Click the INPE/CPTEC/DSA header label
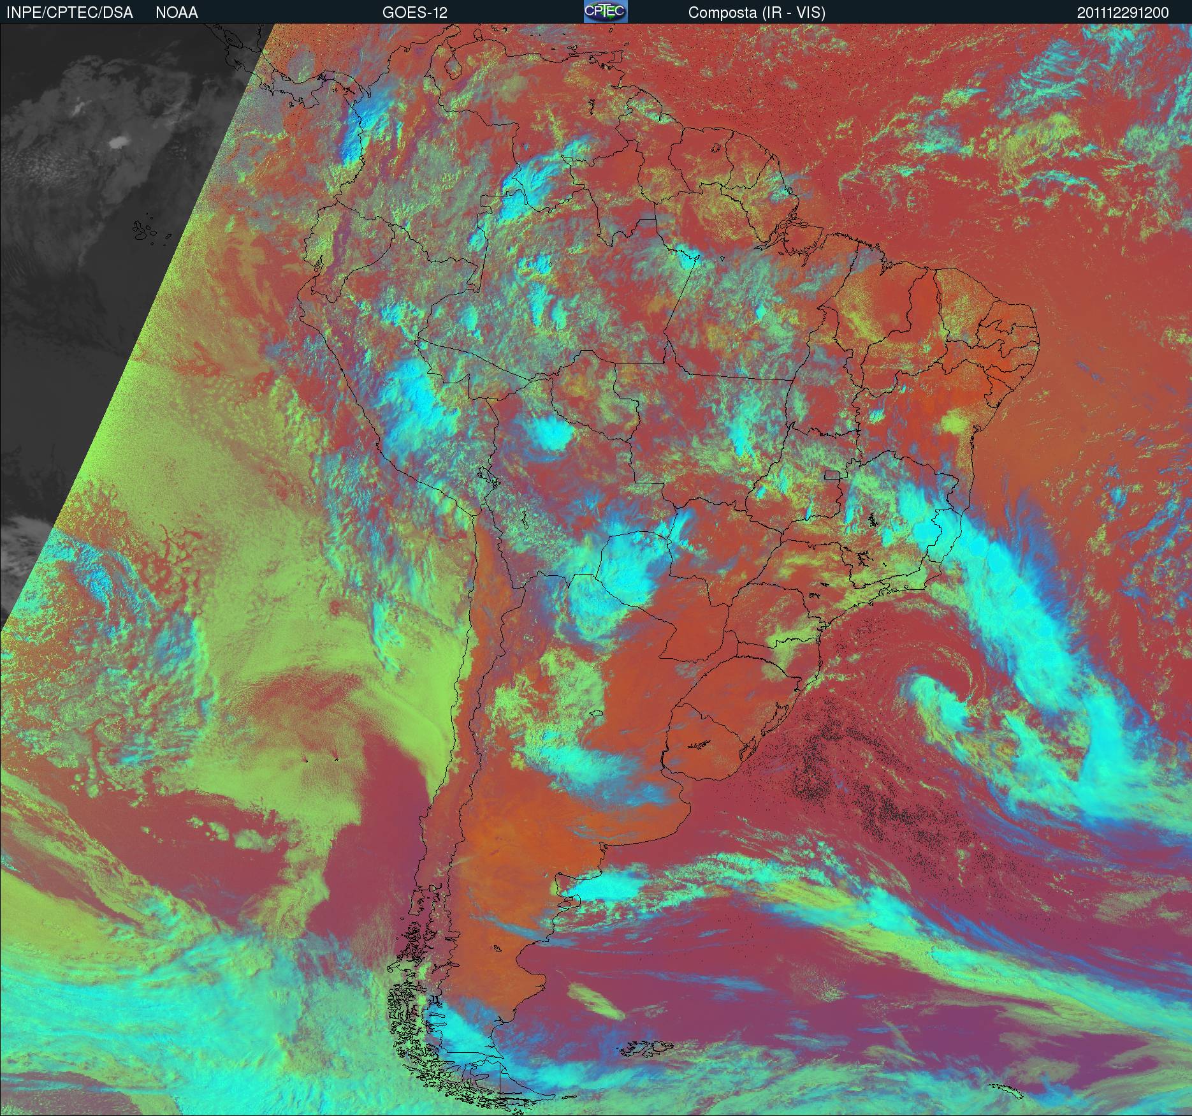 (x=69, y=13)
